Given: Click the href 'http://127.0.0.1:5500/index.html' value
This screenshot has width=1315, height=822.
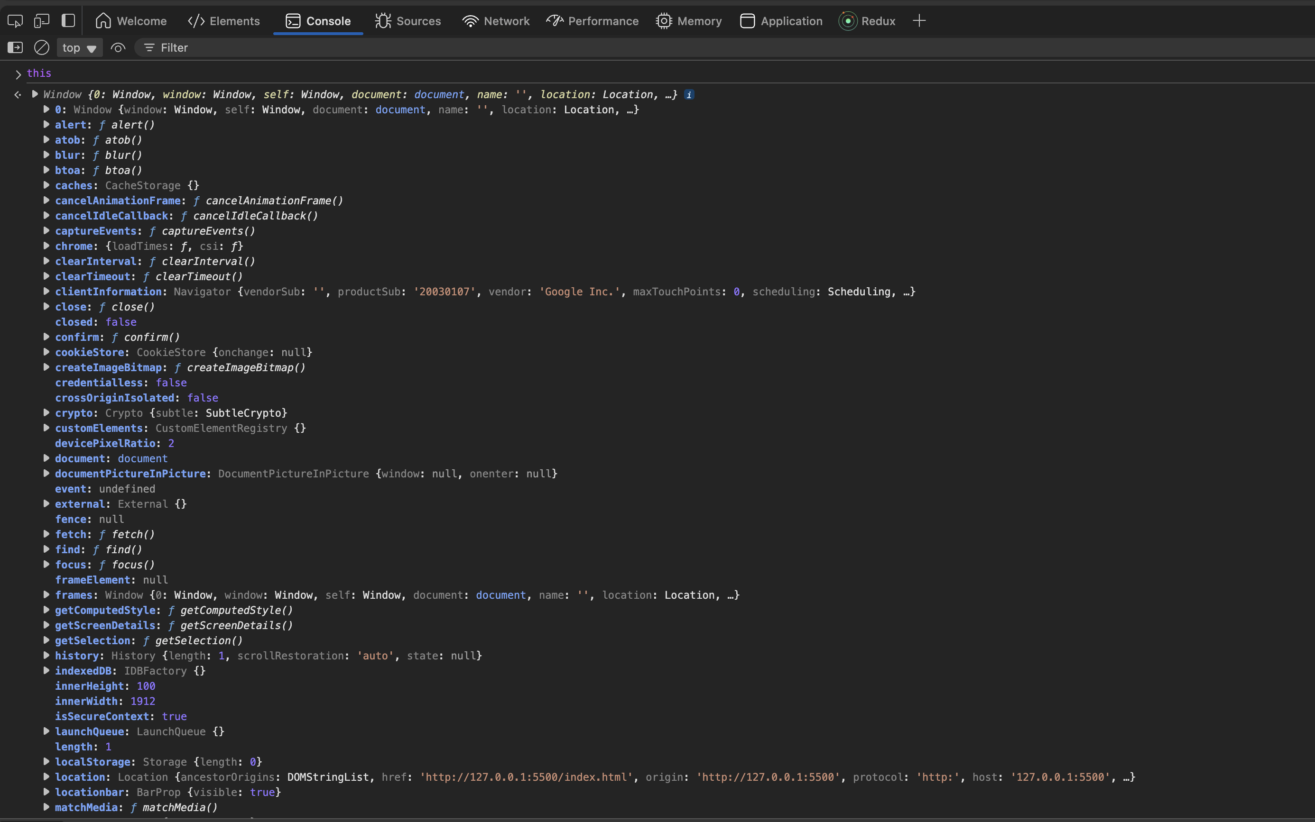Looking at the screenshot, I should pos(527,777).
